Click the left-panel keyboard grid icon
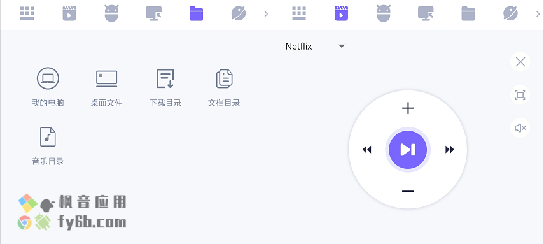 point(27,14)
